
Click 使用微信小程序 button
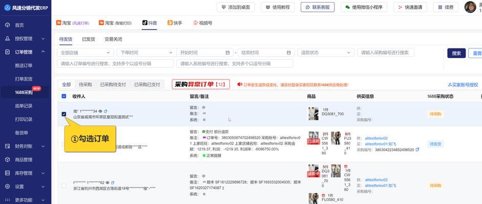click(x=364, y=7)
